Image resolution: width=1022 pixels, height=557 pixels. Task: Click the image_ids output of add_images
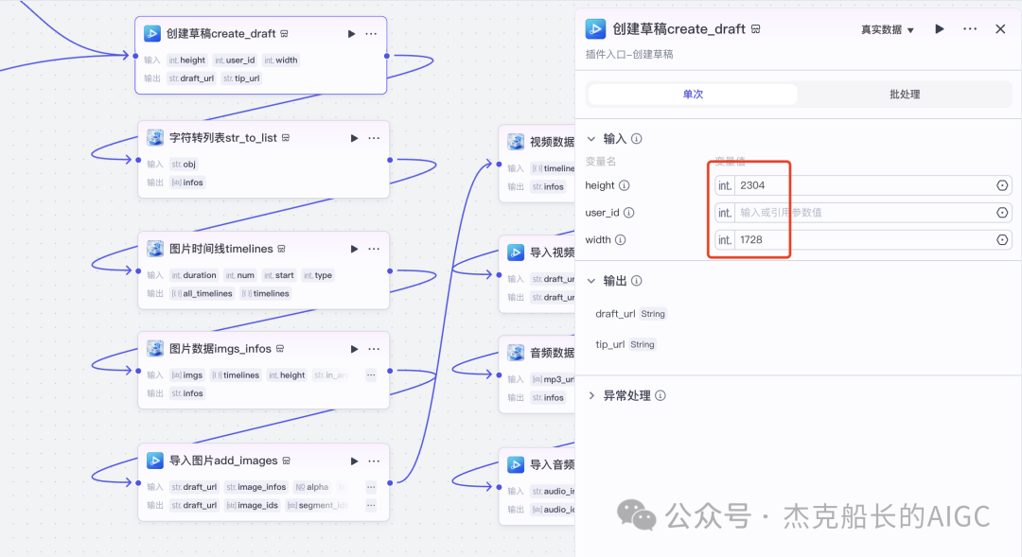[x=252, y=506]
